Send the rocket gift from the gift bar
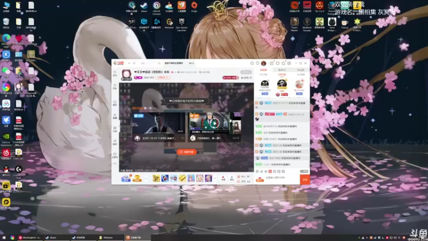Image resolution: width=428 pixels, height=241 pixels. pos(165,178)
